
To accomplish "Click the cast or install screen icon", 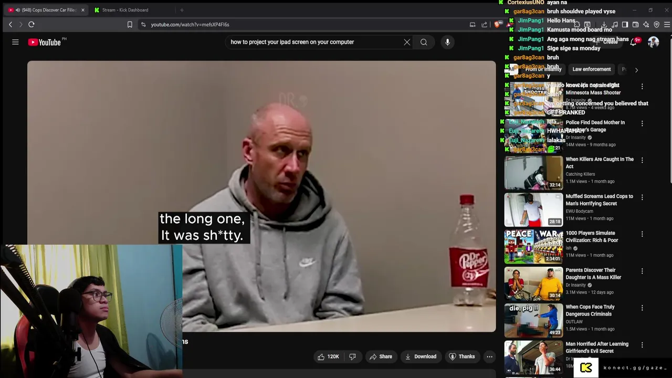I will point(472,24).
